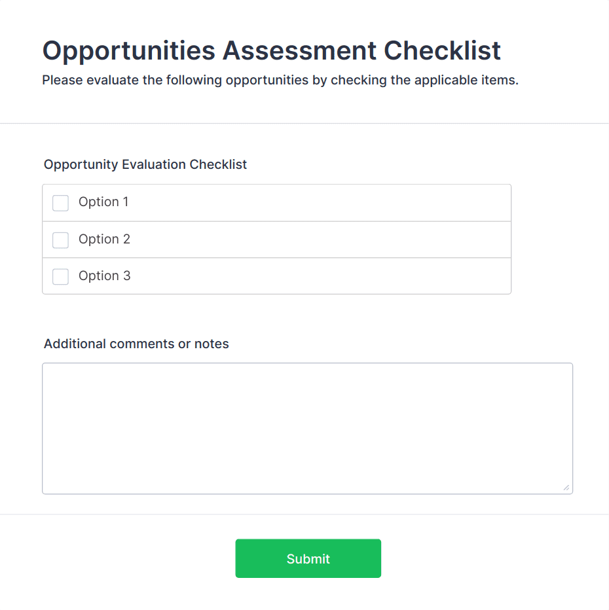Click blank space in the Option 3 row
The height and width of the screenshot is (610, 609).
[327, 276]
